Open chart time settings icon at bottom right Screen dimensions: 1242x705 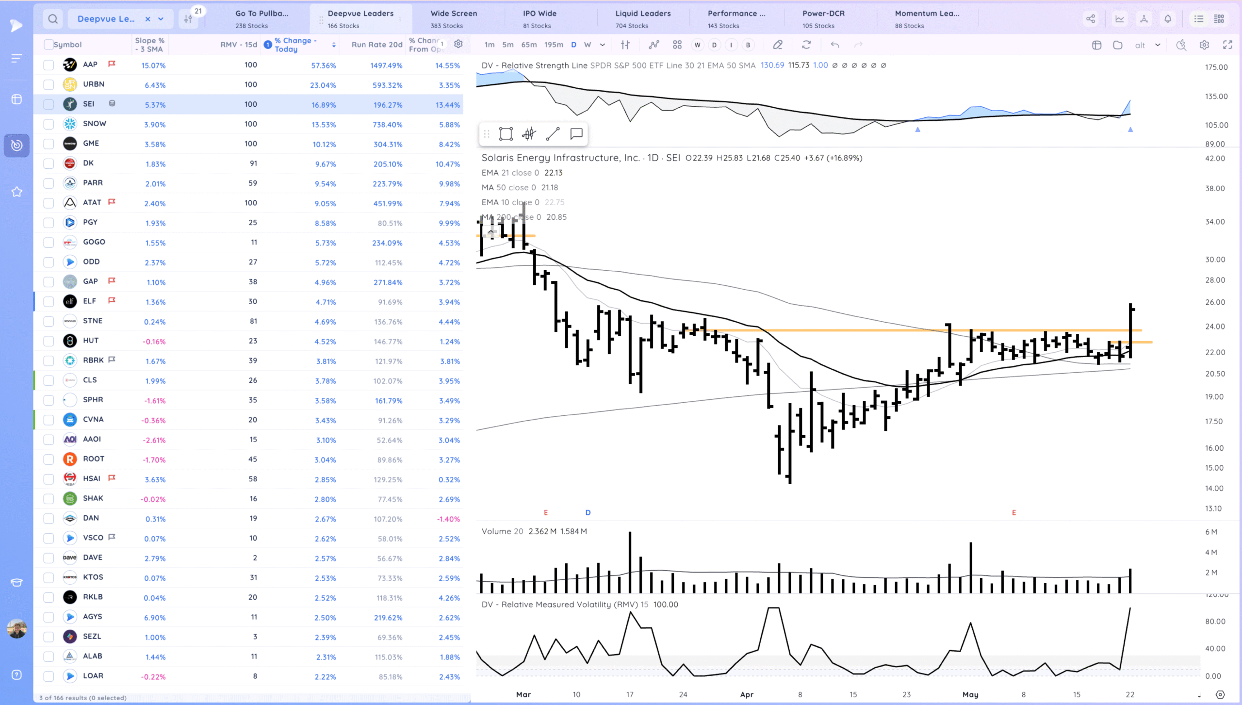(1220, 694)
